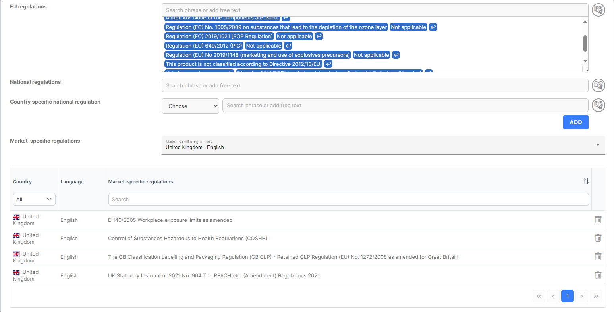This screenshot has height=312, width=614.
Task: Click return arrow after ozone layer Not applicable
Action: [433, 27]
